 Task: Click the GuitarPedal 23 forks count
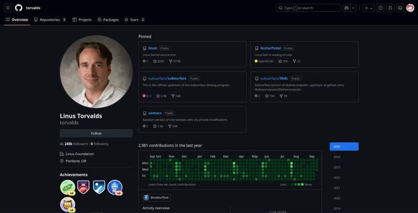click(x=297, y=61)
